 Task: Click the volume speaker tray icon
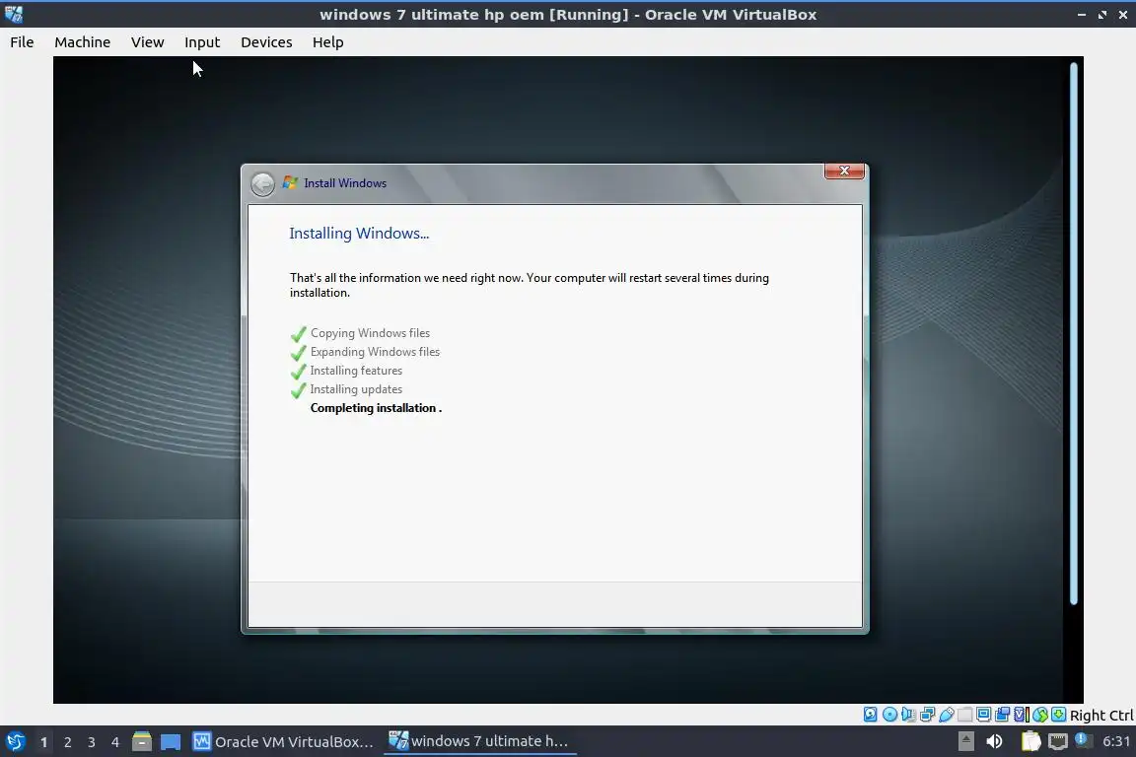[994, 741]
